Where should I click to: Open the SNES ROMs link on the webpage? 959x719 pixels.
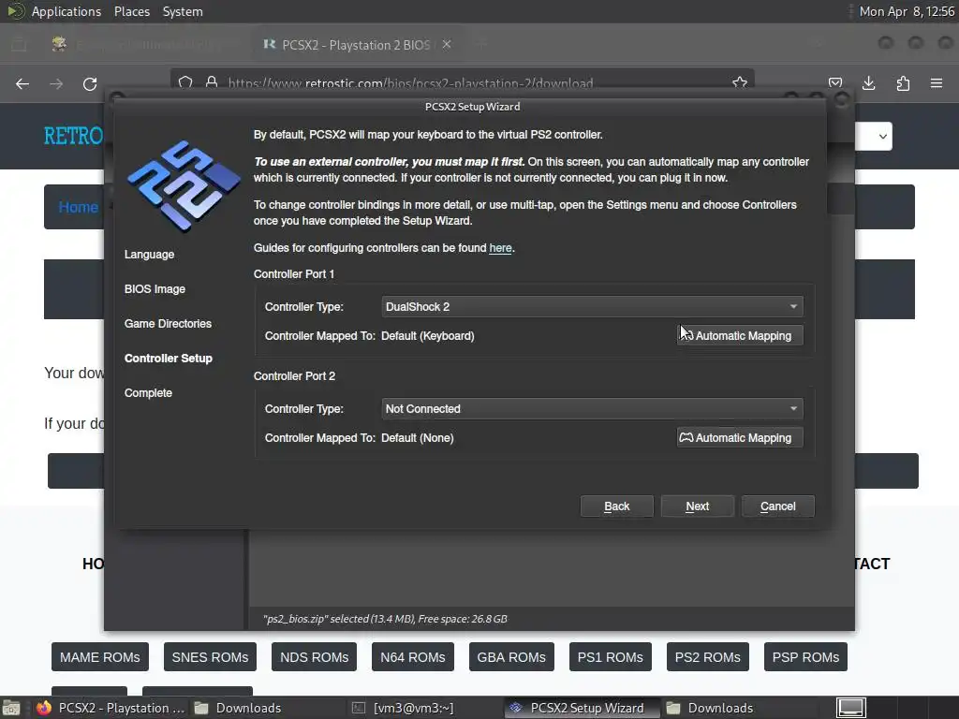tap(210, 657)
